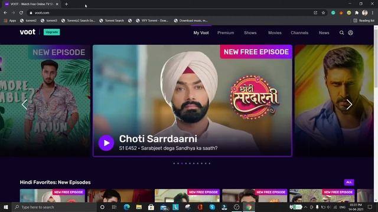Click the Upgrade button
This screenshot has height=212, width=378.
pos(52,32)
